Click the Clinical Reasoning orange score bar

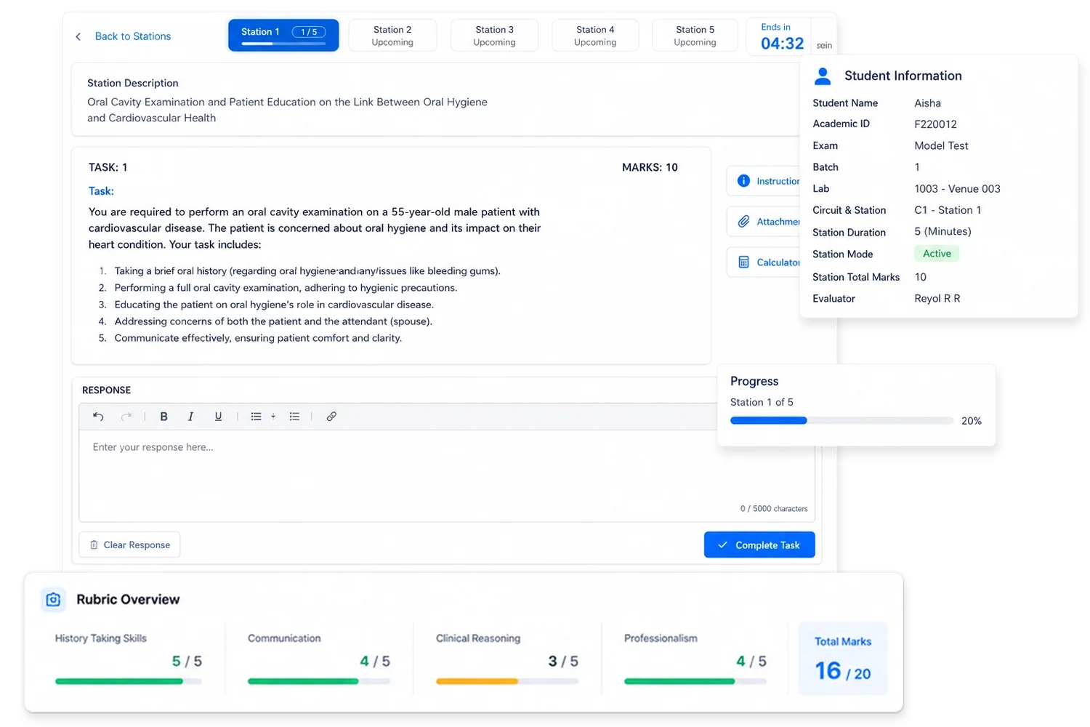(506, 681)
